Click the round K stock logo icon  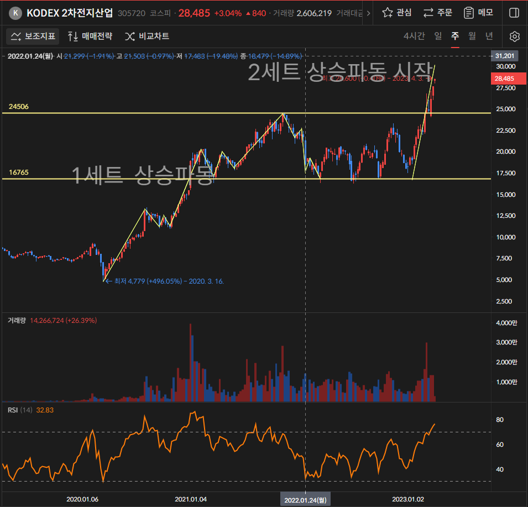[15, 13]
